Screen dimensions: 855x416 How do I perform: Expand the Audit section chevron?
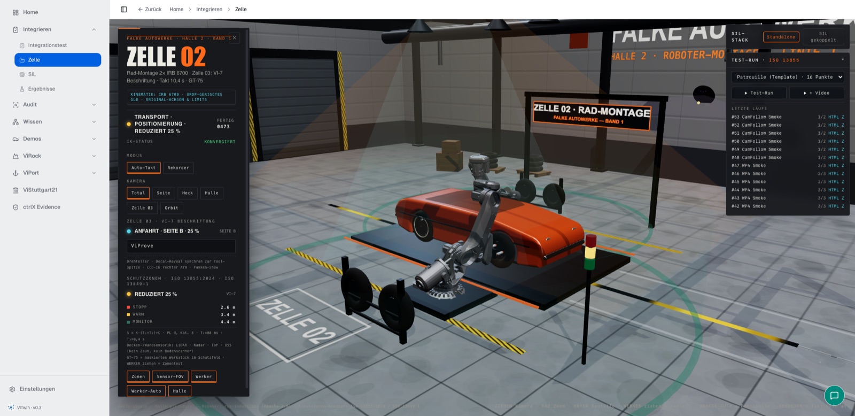point(94,105)
